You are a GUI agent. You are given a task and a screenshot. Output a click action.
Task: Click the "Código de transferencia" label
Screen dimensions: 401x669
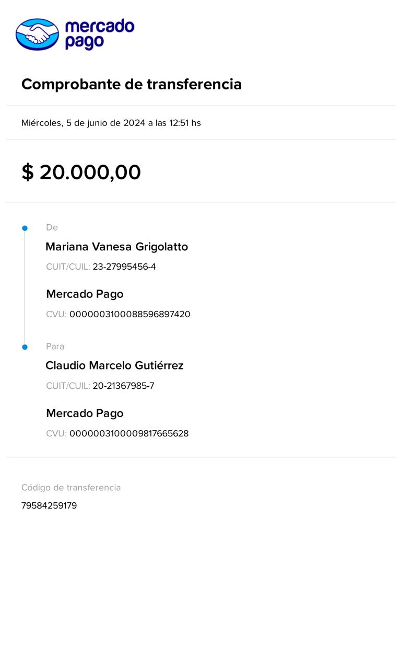click(x=71, y=488)
